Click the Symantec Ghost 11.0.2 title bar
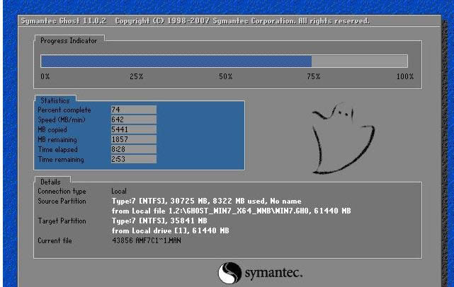 [229, 21]
